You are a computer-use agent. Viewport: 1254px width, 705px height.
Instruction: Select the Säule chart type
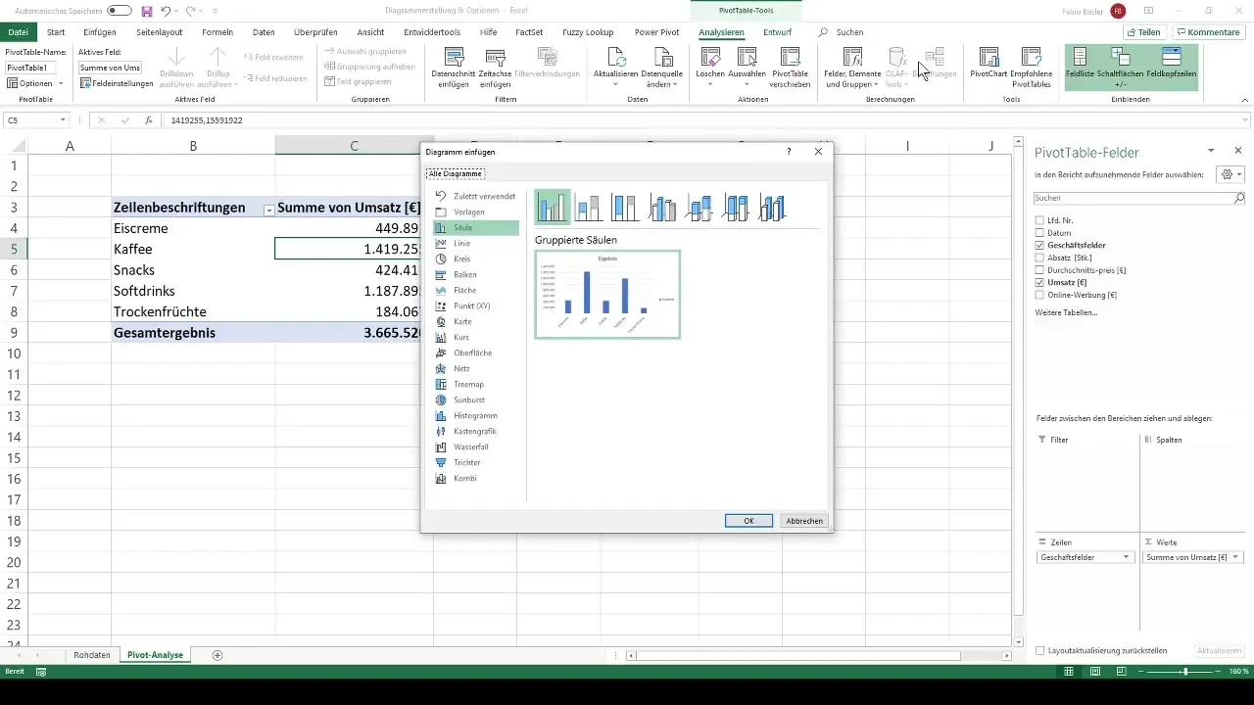click(x=476, y=227)
